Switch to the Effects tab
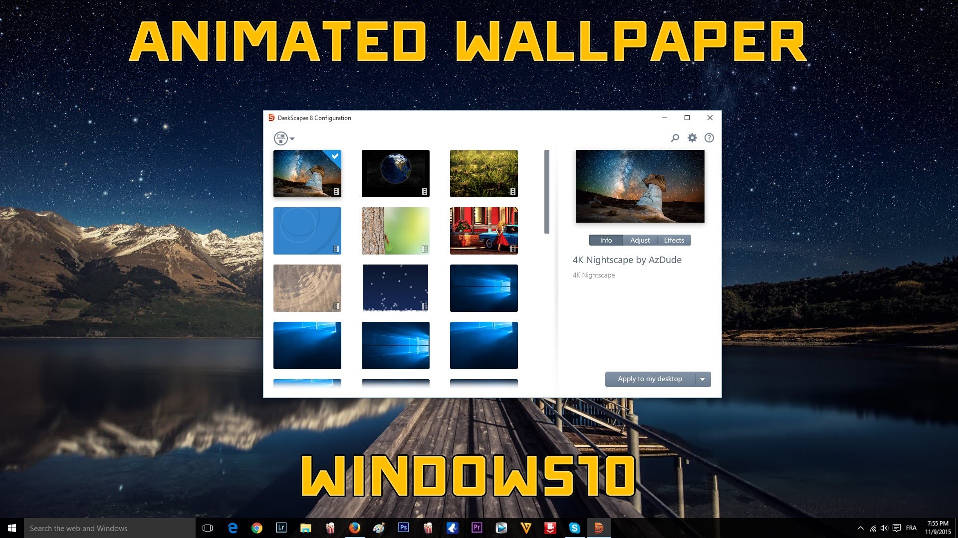Image resolution: width=958 pixels, height=538 pixels. click(674, 240)
